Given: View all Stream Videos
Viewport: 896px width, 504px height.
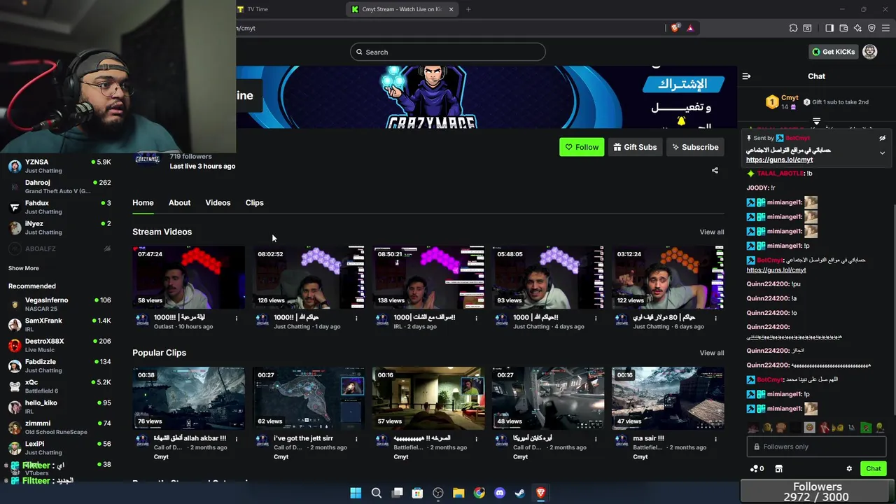Looking at the screenshot, I should [x=711, y=232].
